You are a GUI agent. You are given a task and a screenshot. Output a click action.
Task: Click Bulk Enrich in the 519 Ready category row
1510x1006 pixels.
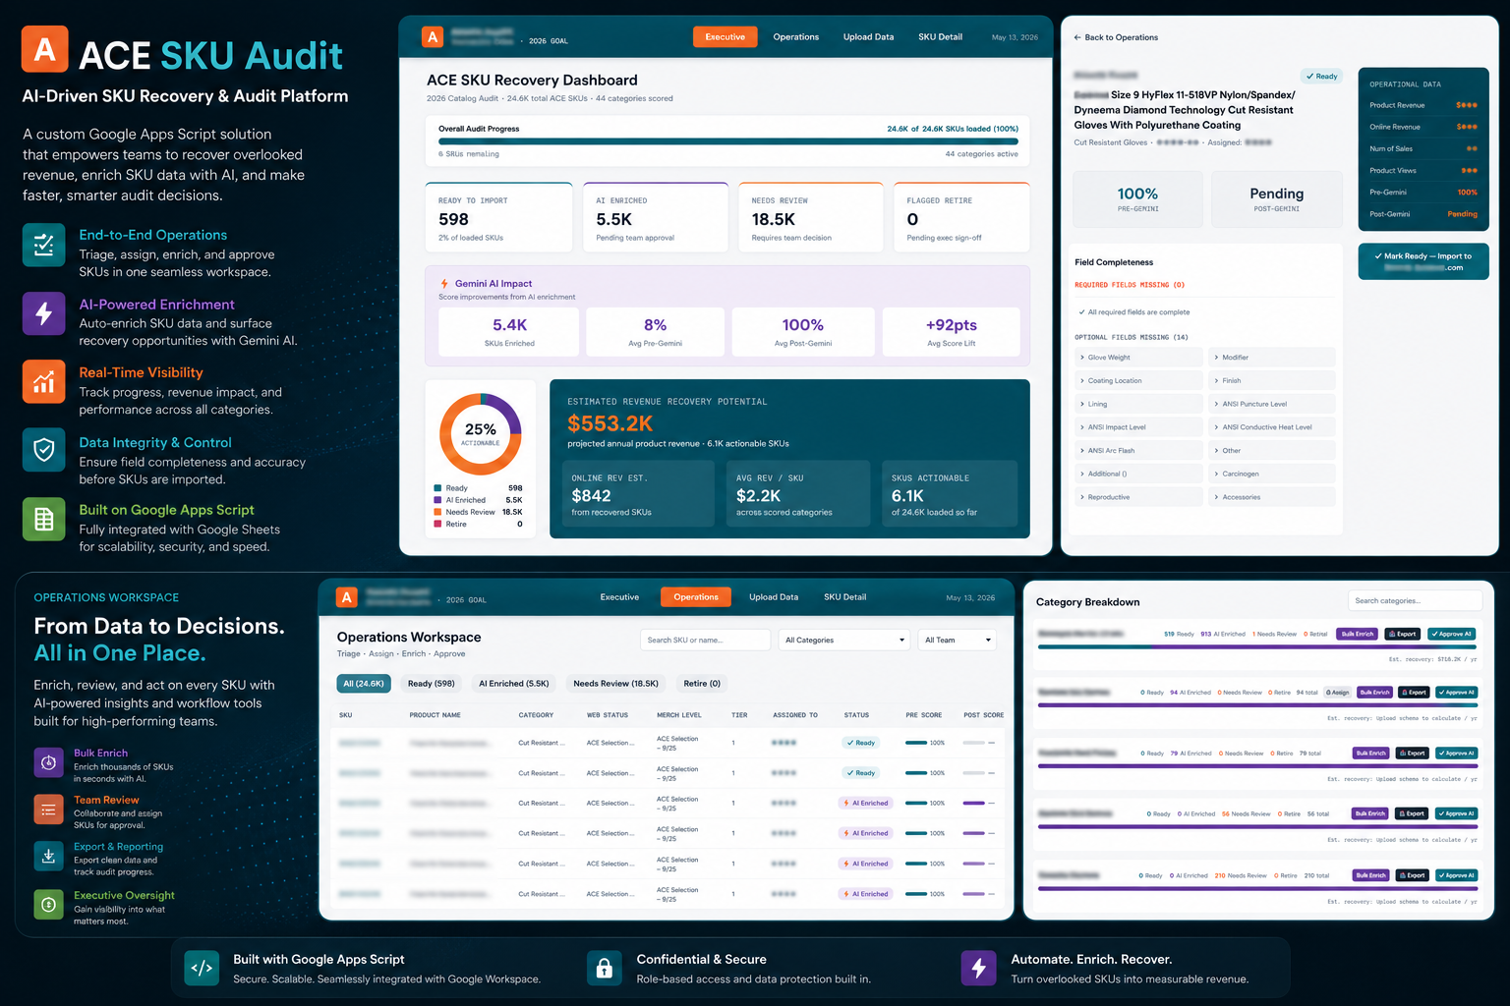pyautogui.click(x=1358, y=634)
